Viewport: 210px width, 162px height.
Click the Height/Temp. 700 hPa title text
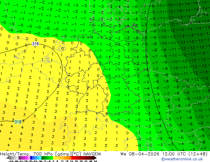pyautogui.click(x=26, y=154)
